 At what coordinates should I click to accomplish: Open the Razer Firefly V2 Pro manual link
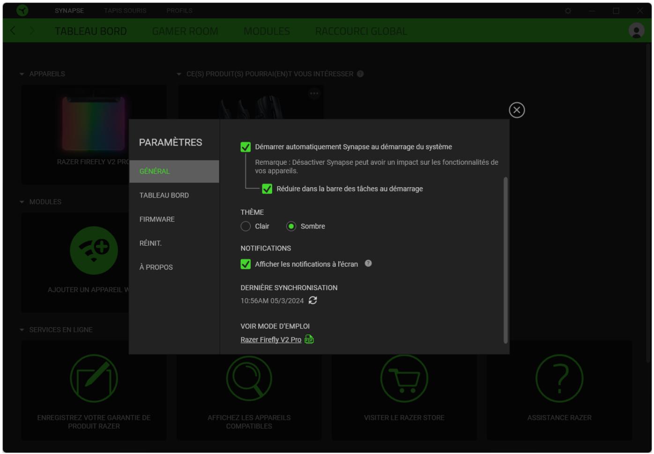coord(271,339)
